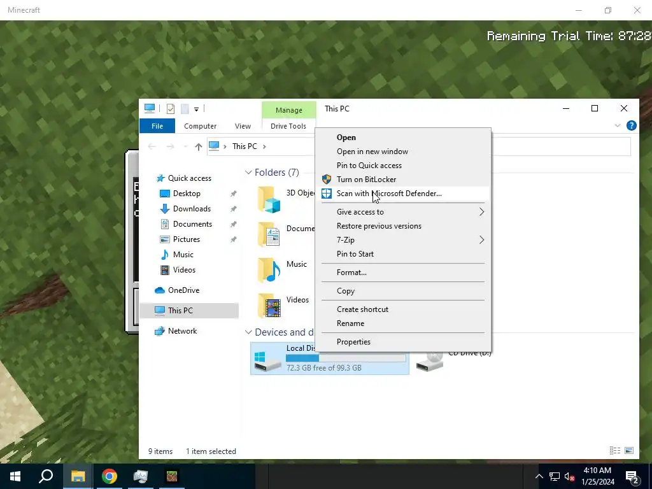
Task: Click the Up one level arrow
Action: [199, 146]
